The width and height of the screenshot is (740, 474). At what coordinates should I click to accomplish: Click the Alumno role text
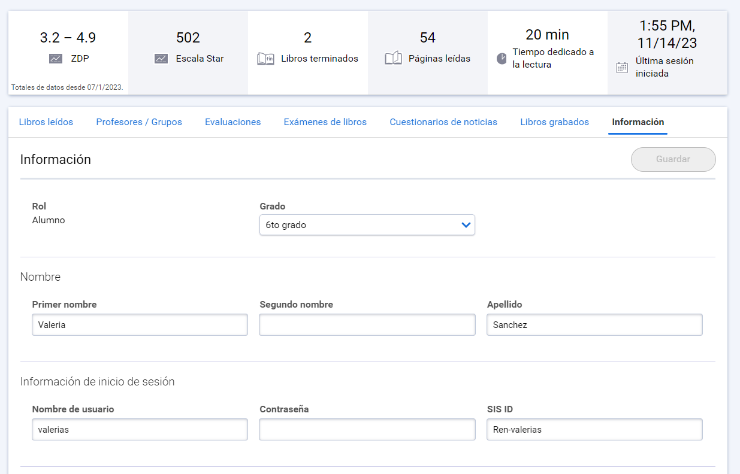tap(49, 220)
